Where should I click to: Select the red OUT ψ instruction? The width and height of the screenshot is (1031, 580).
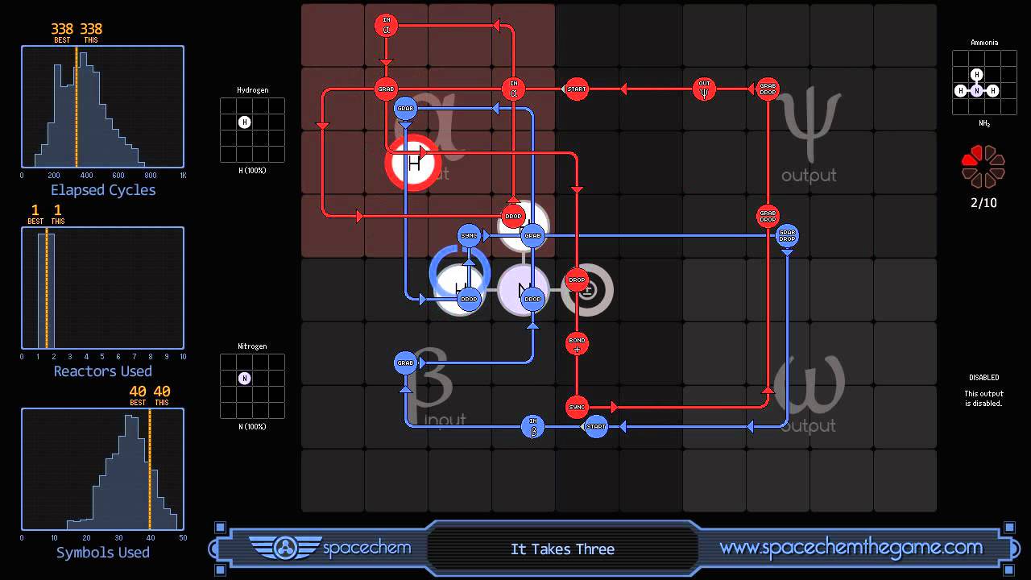point(704,88)
